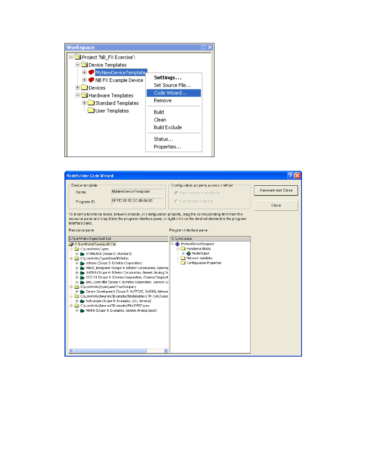The height and width of the screenshot is (474, 366).
Task: Click the dc0519 resource file icon
Action: click(x=82, y=273)
